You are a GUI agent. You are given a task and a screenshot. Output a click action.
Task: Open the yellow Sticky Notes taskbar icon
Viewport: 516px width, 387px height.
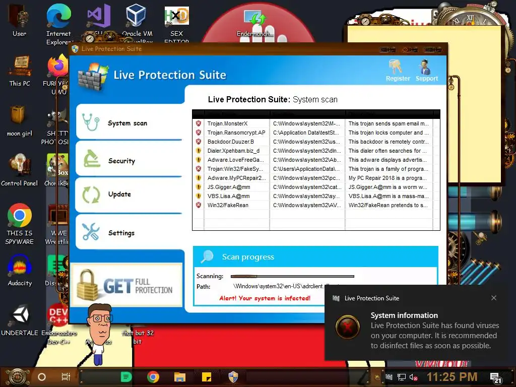click(x=206, y=377)
